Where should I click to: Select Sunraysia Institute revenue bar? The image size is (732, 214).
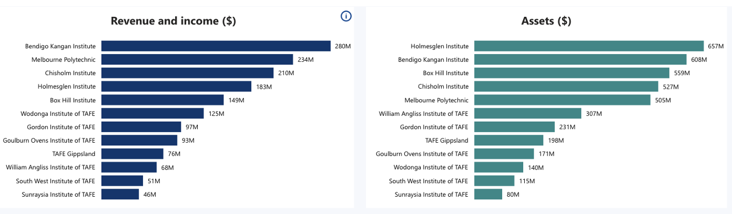(120, 194)
